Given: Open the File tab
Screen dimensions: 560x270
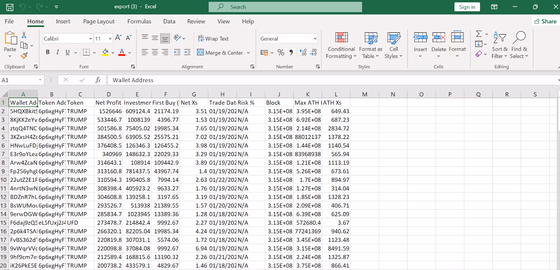Looking at the screenshot, I should [x=9, y=21].
